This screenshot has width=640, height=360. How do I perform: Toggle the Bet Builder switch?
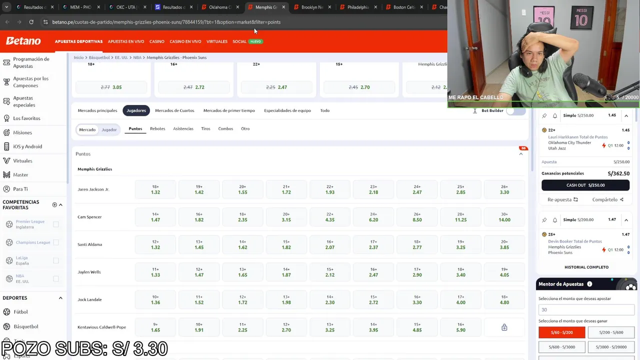click(516, 110)
